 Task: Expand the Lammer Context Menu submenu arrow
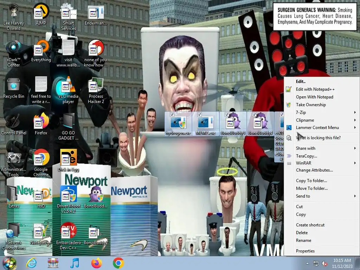[355, 127]
